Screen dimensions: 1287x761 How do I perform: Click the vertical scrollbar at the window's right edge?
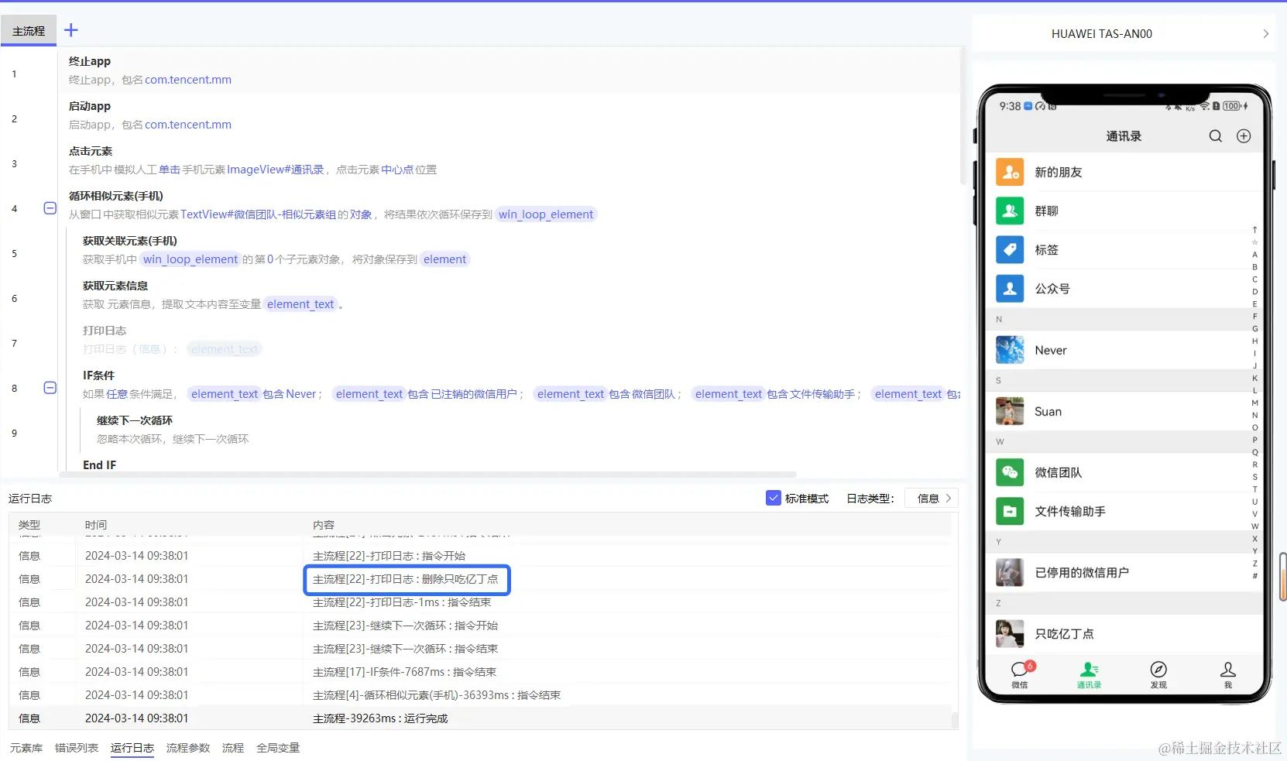(1282, 577)
